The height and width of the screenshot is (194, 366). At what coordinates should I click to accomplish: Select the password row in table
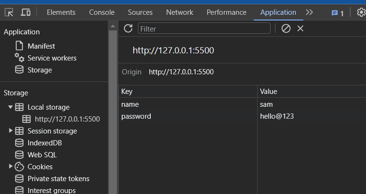coord(136,116)
